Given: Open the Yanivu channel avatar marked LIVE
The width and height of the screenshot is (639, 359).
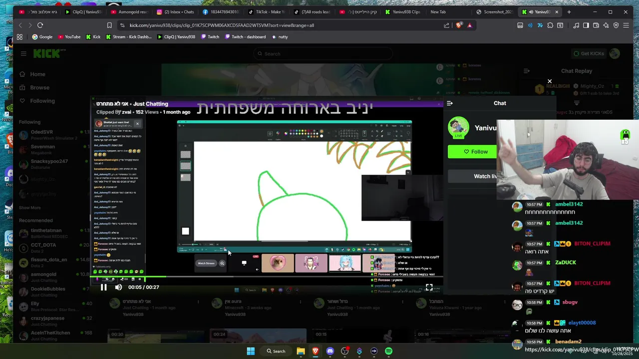Looking at the screenshot, I should 458,128.
